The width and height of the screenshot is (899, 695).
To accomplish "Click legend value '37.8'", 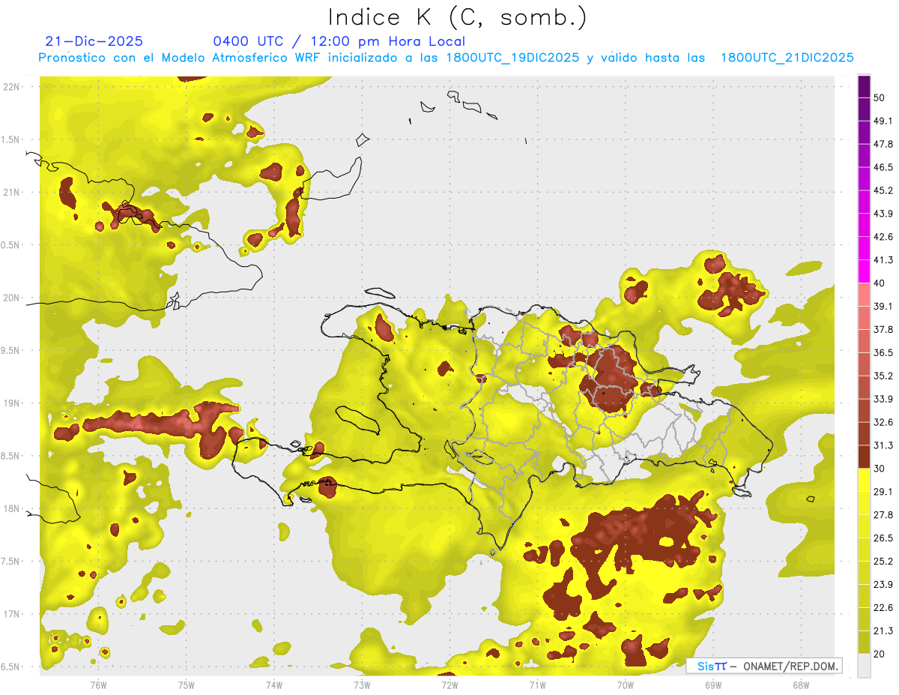I will point(883,329).
